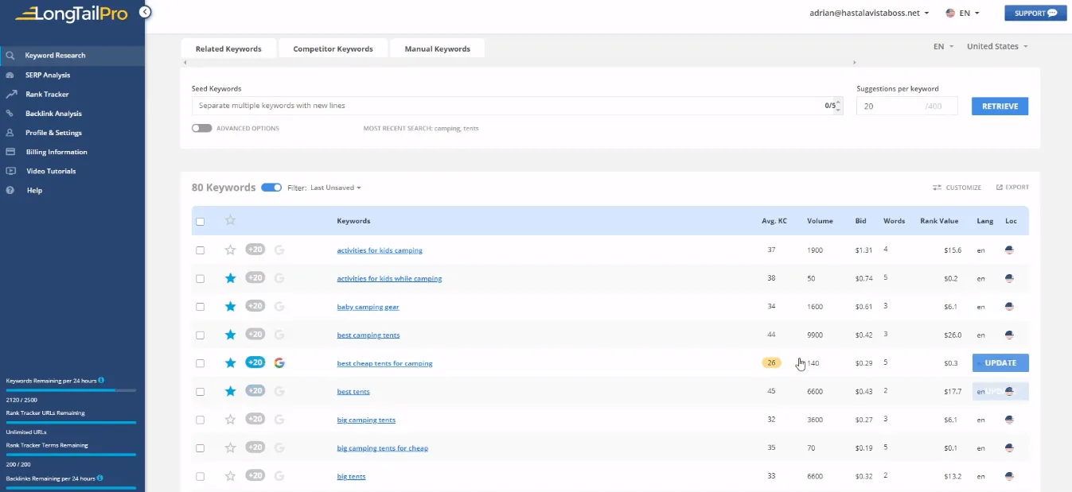The height and width of the screenshot is (492, 1072).
Task: Click the star icon in the table header
Action: (x=230, y=221)
